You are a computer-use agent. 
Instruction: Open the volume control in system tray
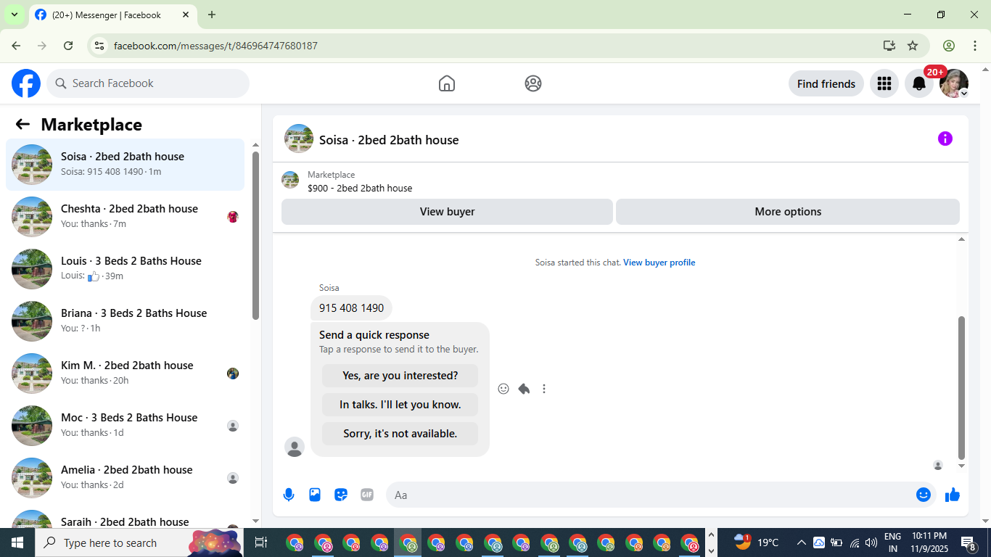pos(871,542)
